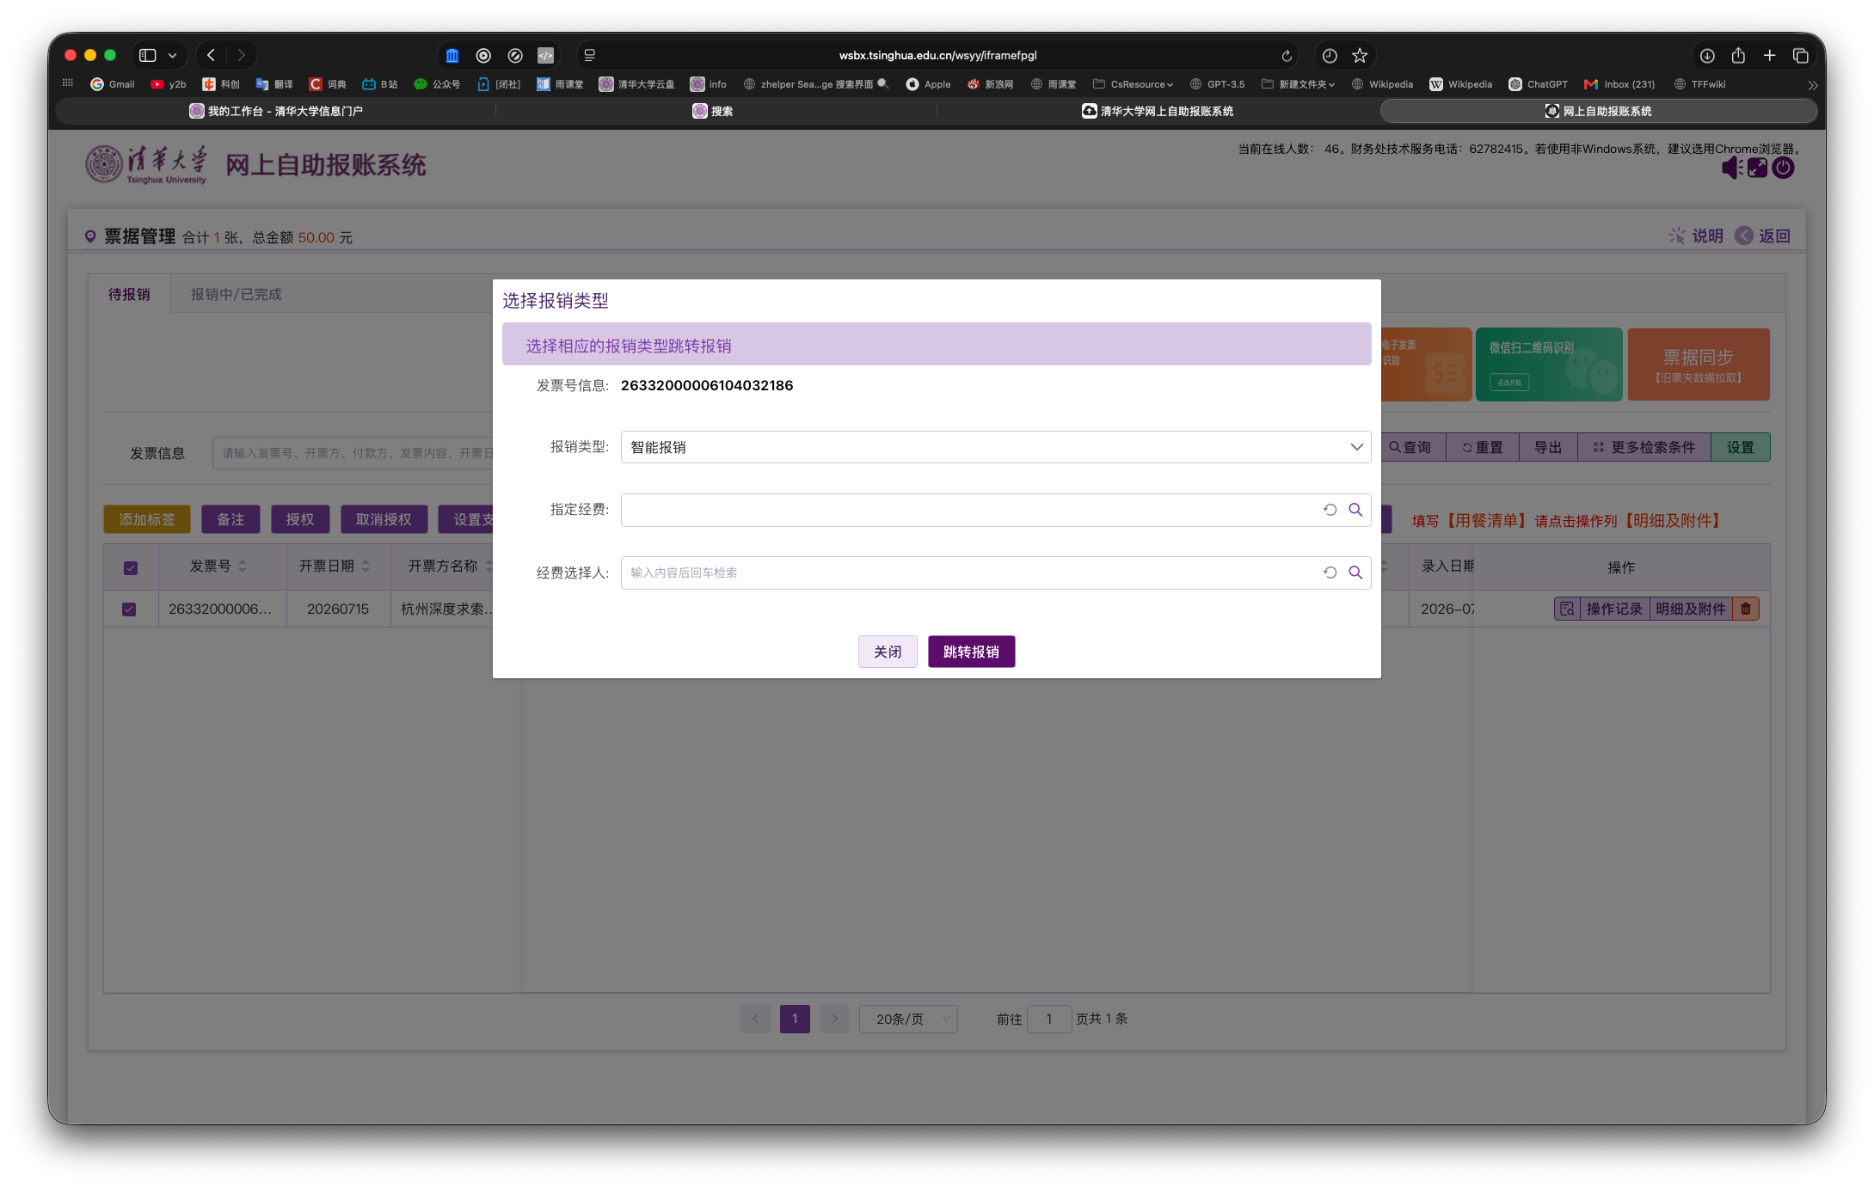
Task: Click the power logout icon in the page header
Action: point(1784,168)
